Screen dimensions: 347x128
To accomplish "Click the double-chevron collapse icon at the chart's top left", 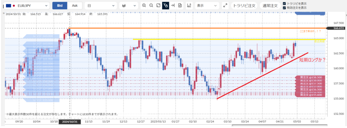I will coord(3,14).
